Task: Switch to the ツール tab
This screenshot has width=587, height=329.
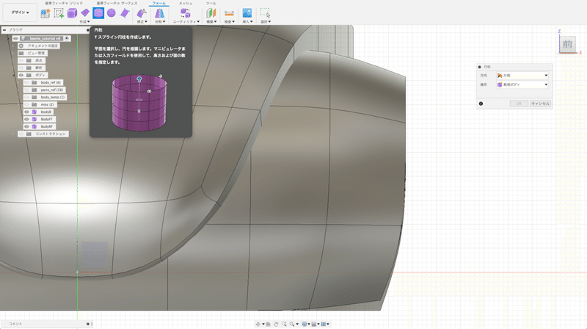Action: coord(211,3)
